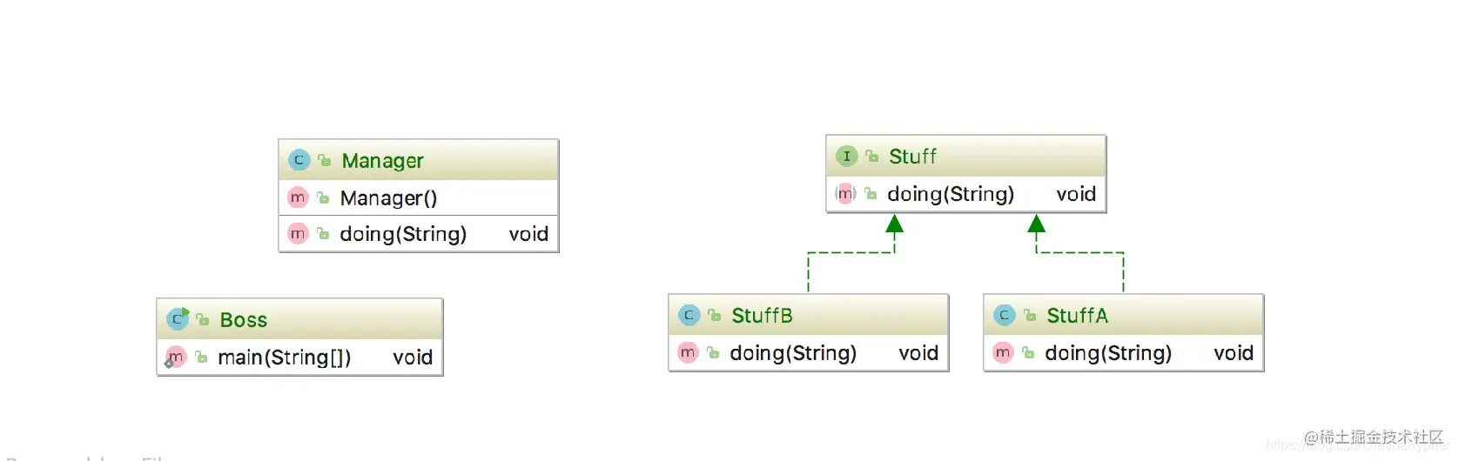Click the method icon of Manager() constructor

(298, 197)
